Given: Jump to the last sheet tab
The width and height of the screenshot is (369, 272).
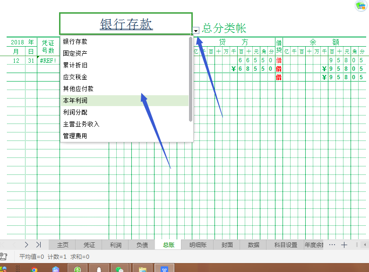Looking at the screenshot, I should [39, 245].
